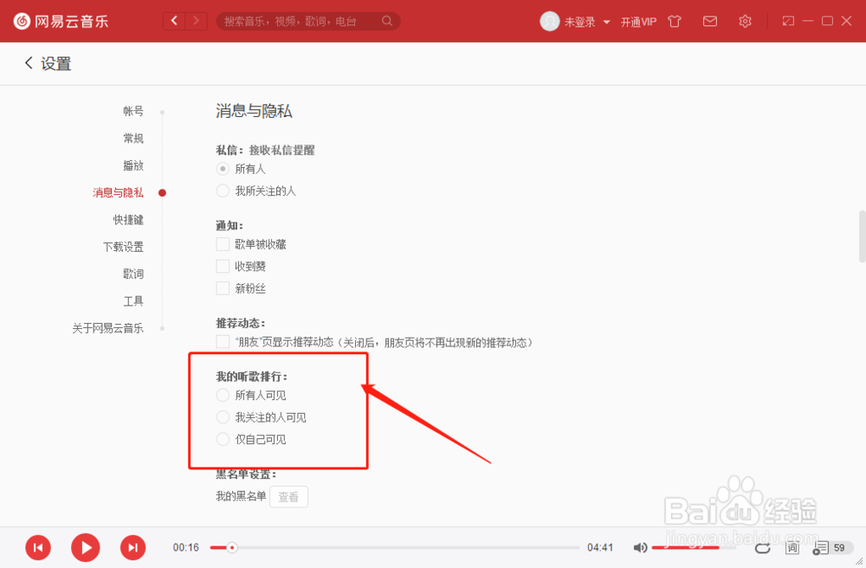Image resolution: width=866 pixels, height=568 pixels.
Task: Click 开通VIP link
Action: 638,23
